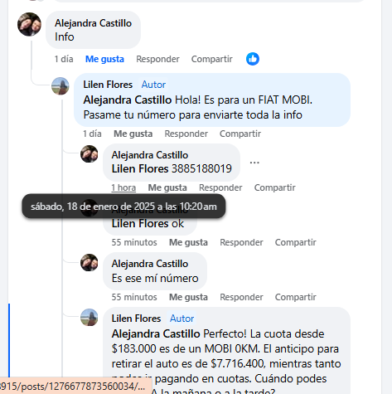Toggle Me gusta on the Info comment

tap(104, 59)
